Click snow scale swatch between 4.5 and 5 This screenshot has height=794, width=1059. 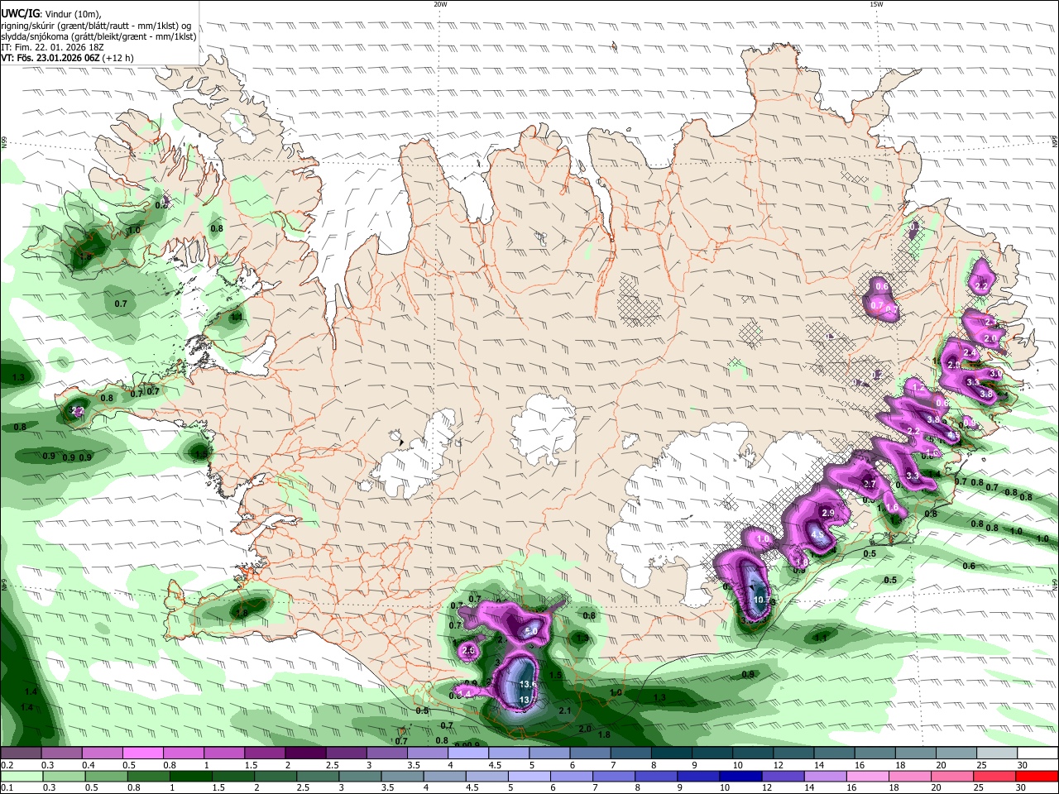click(x=509, y=753)
